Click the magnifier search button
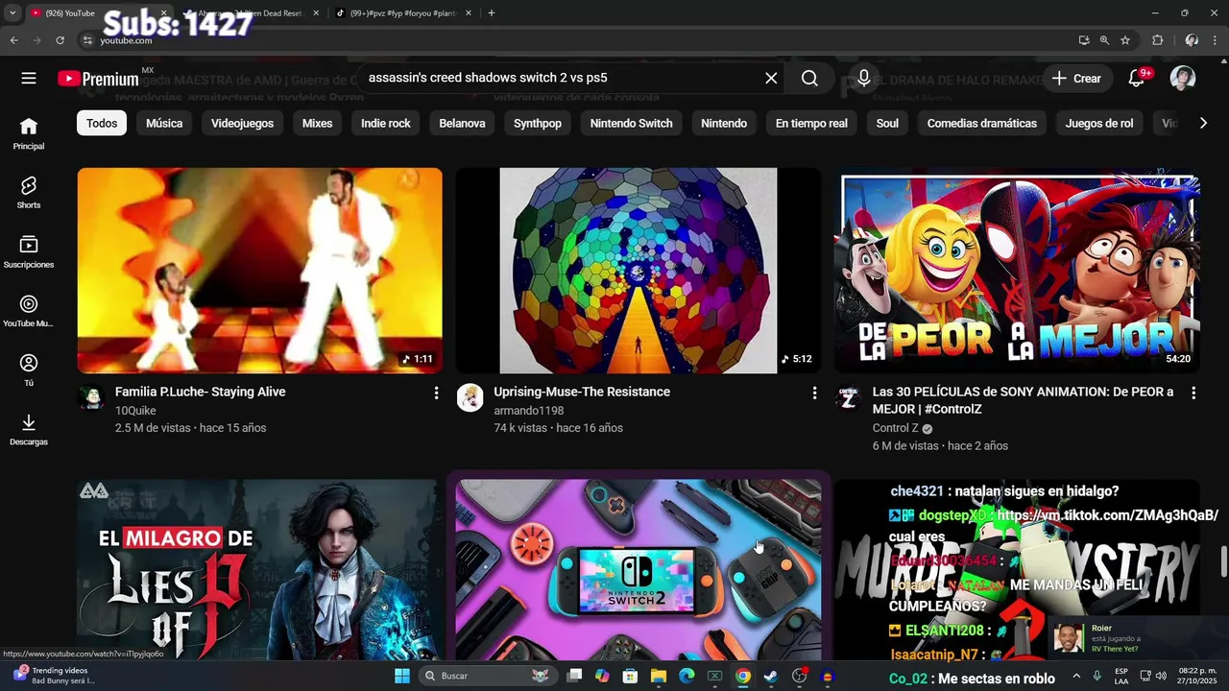Screen dimensions: 1229x691 (x=809, y=79)
